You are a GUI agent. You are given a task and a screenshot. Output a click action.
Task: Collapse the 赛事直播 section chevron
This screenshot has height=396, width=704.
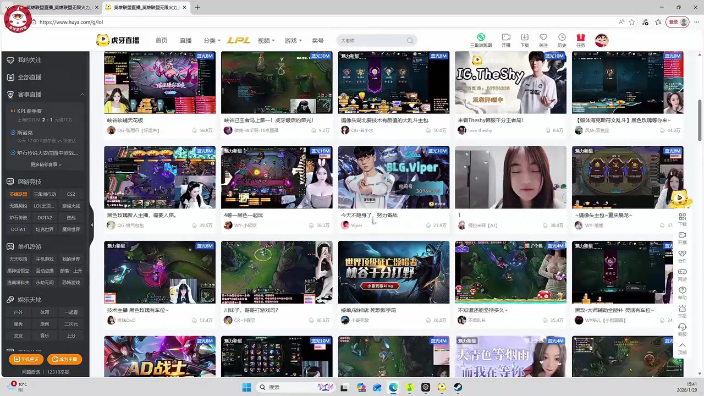click(x=82, y=95)
